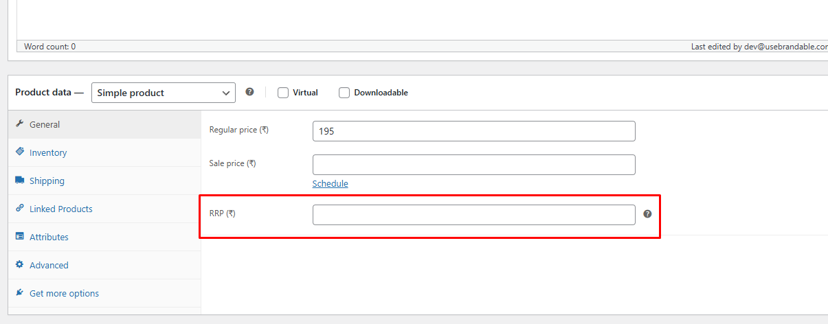Image resolution: width=828 pixels, height=324 pixels.
Task: Switch to the Inventory tab
Action: [x=48, y=152]
